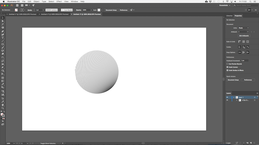Open the Units dropdown
The width and height of the screenshot is (259, 145).
pos(244,28)
